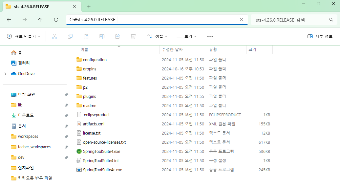Click the Share icon in toolbar
The image size is (340, 185).
point(117,36)
